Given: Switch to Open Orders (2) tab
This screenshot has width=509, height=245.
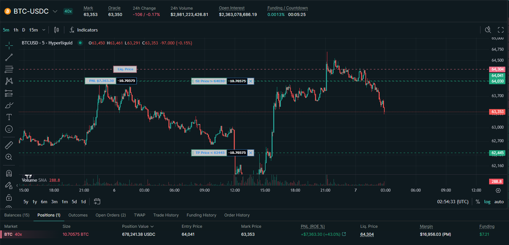Looking at the screenshot, I should [111, 215].
